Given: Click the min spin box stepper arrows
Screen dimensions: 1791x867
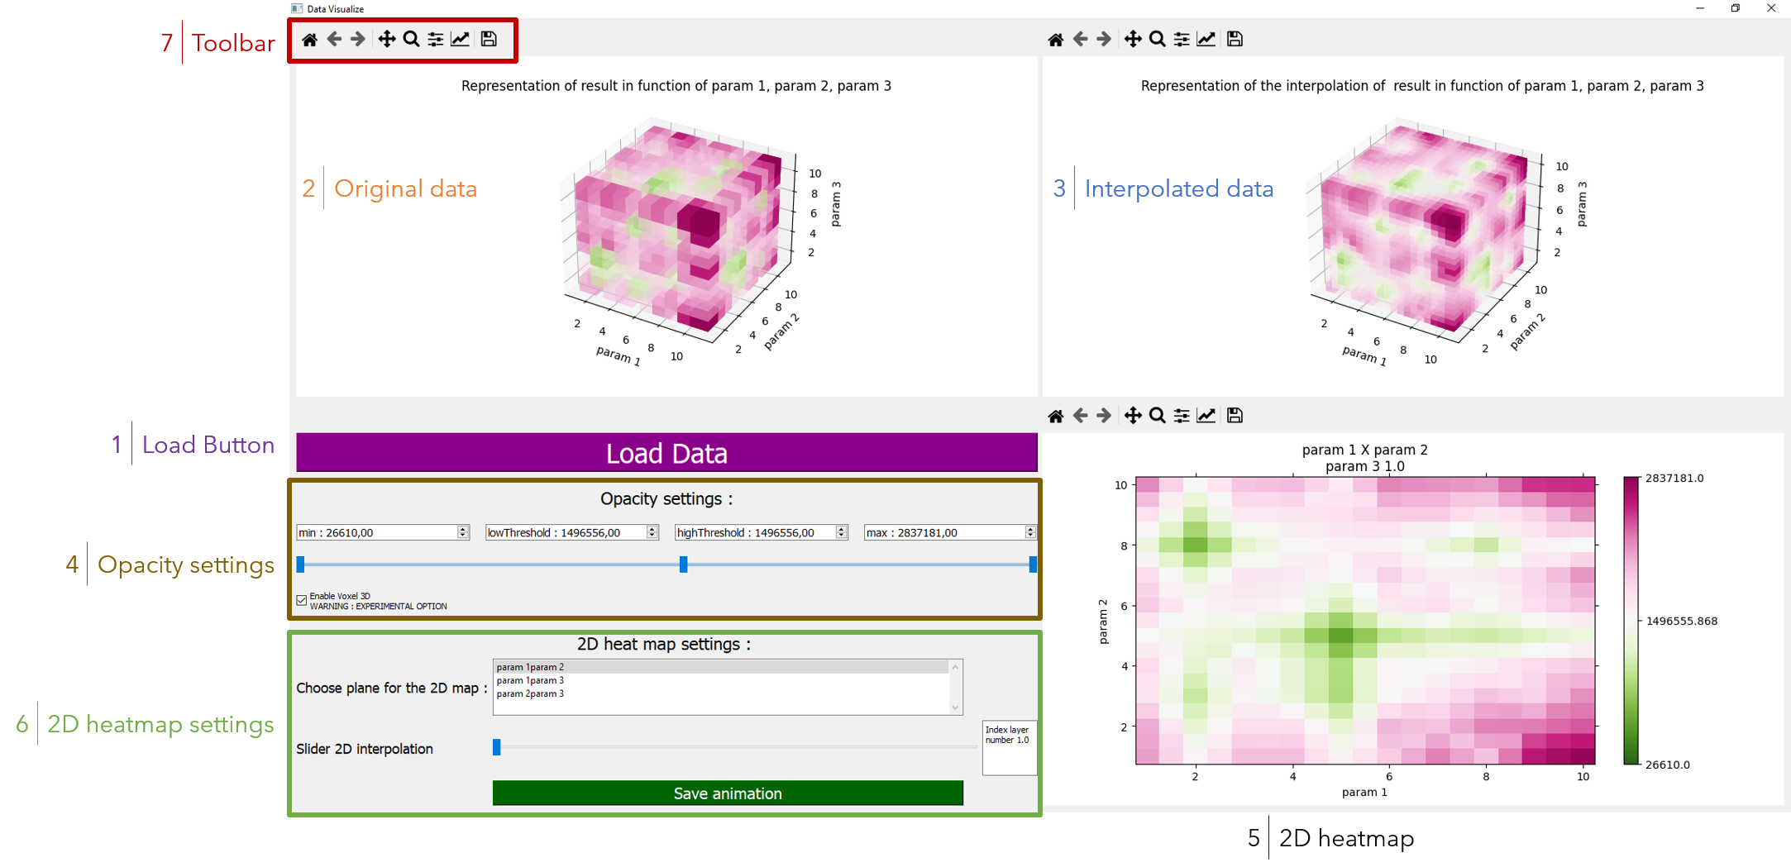Looking at the screenshot, I should coord(463,532).
